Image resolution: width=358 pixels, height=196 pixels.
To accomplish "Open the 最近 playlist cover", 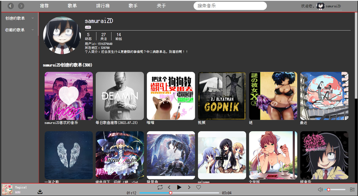I will tap(324, 96).
